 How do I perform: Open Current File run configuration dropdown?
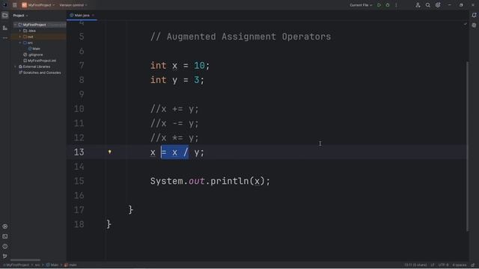pos(361,5)
